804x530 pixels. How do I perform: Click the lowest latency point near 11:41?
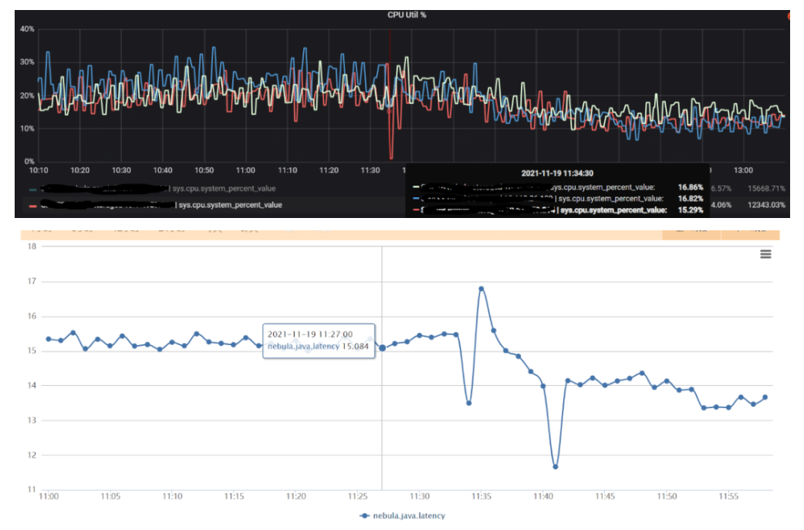click(x=556, y=467)
